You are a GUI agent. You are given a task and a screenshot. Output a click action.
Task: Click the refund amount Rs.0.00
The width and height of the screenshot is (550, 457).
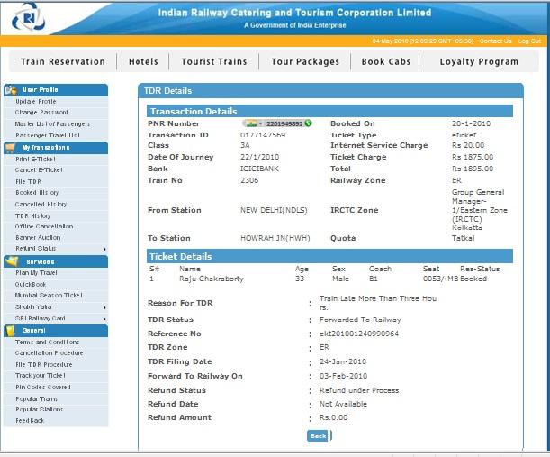[334, 417]
